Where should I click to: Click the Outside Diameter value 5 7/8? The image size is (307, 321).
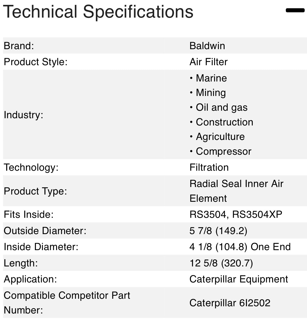point(218,230)
